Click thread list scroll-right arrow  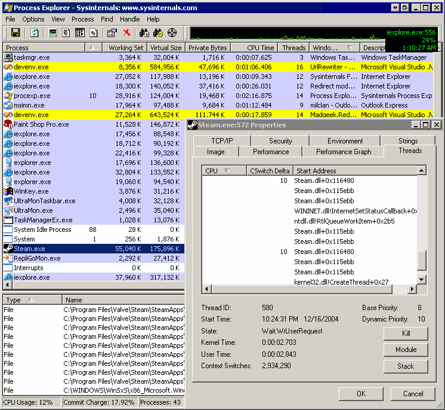(x=412, y=289)
